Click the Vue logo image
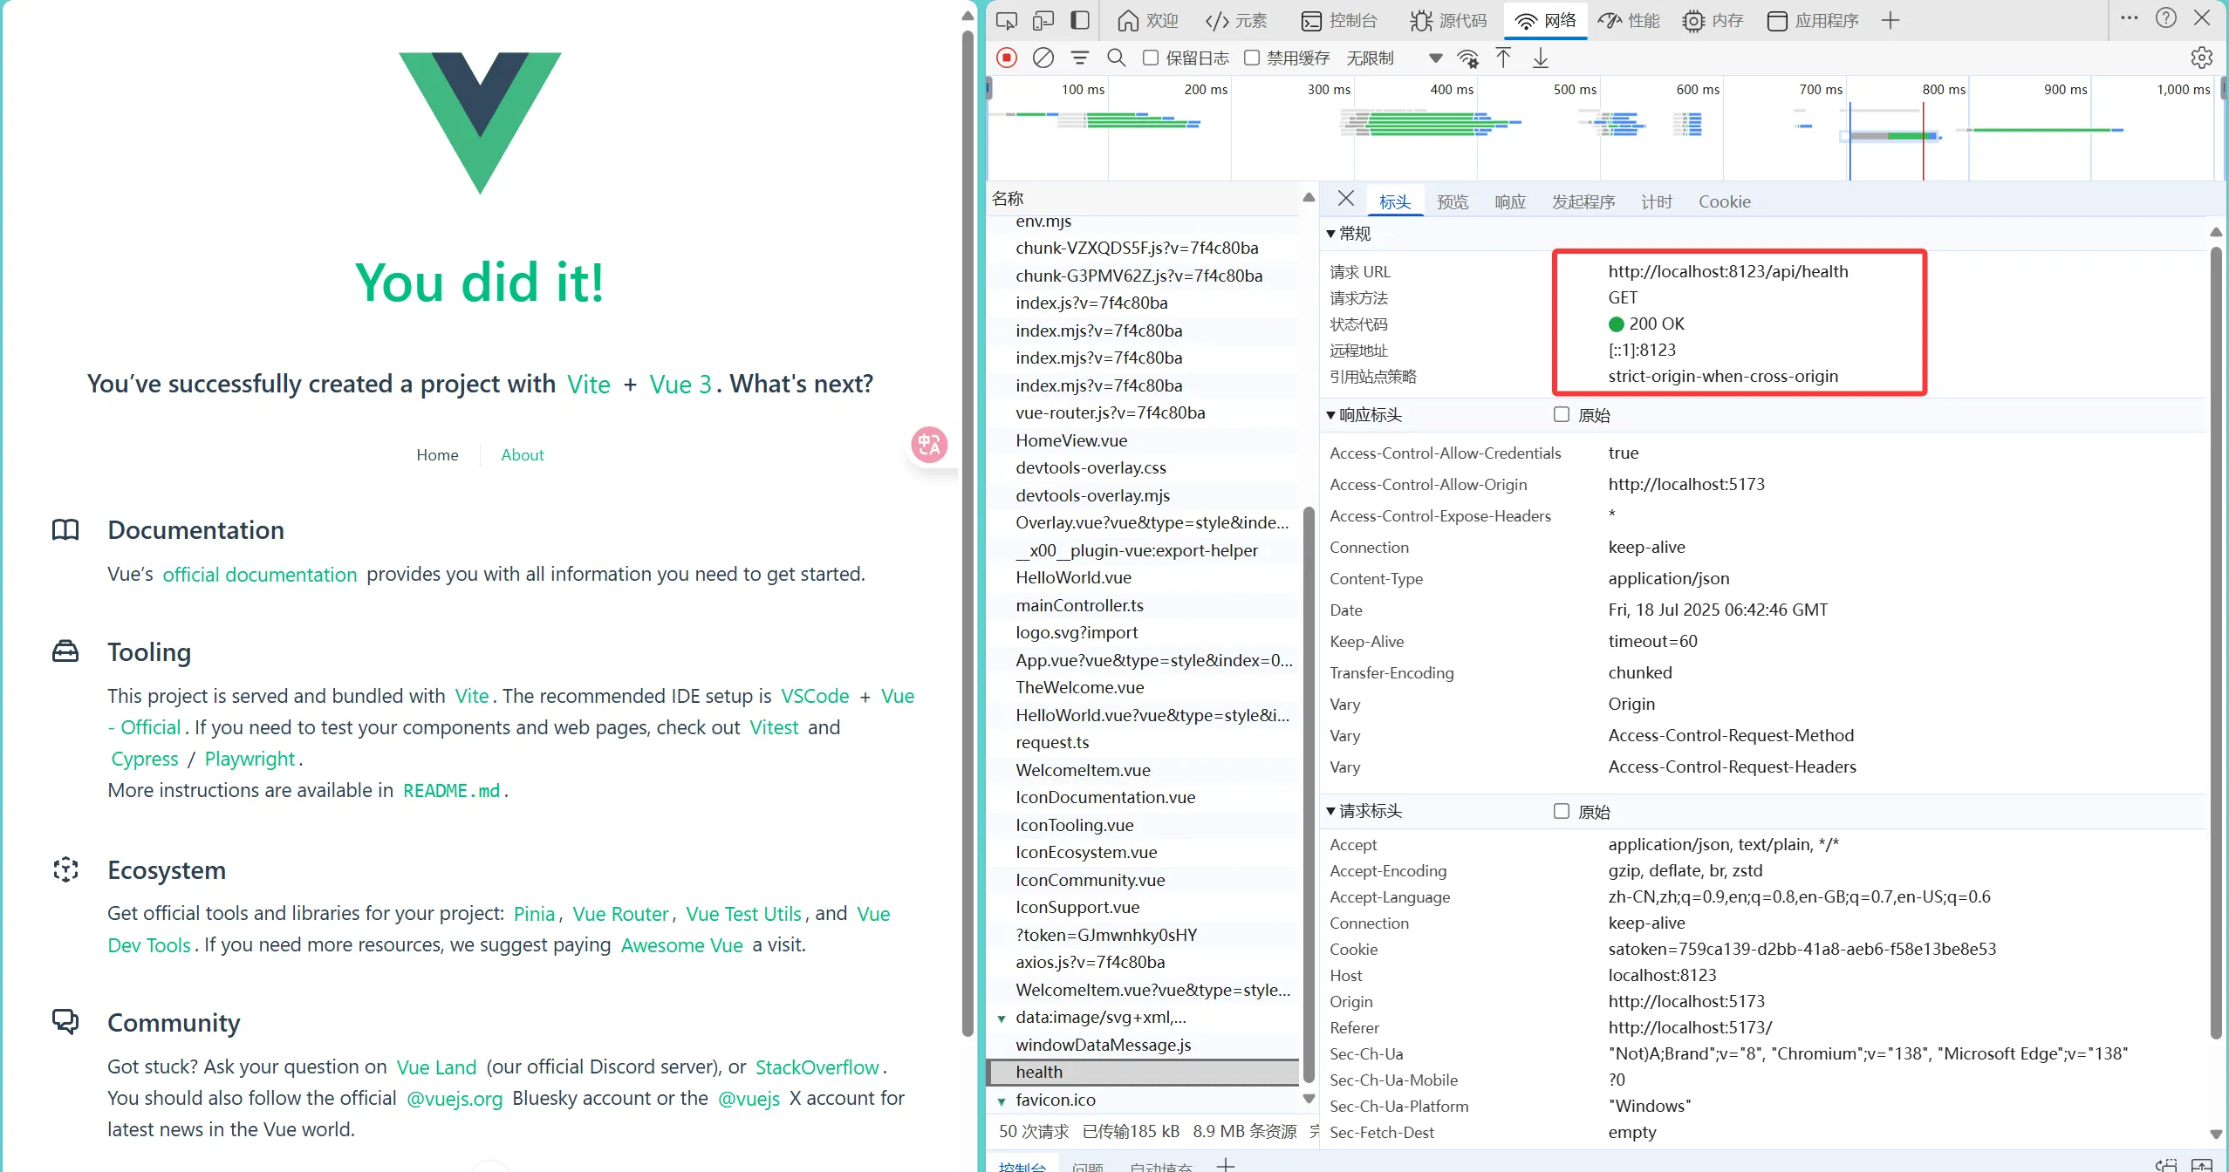Viewport: 2229px width, 1172px height. tap(480, 123)
